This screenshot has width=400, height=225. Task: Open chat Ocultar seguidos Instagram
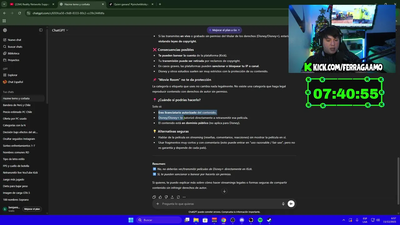19,139
